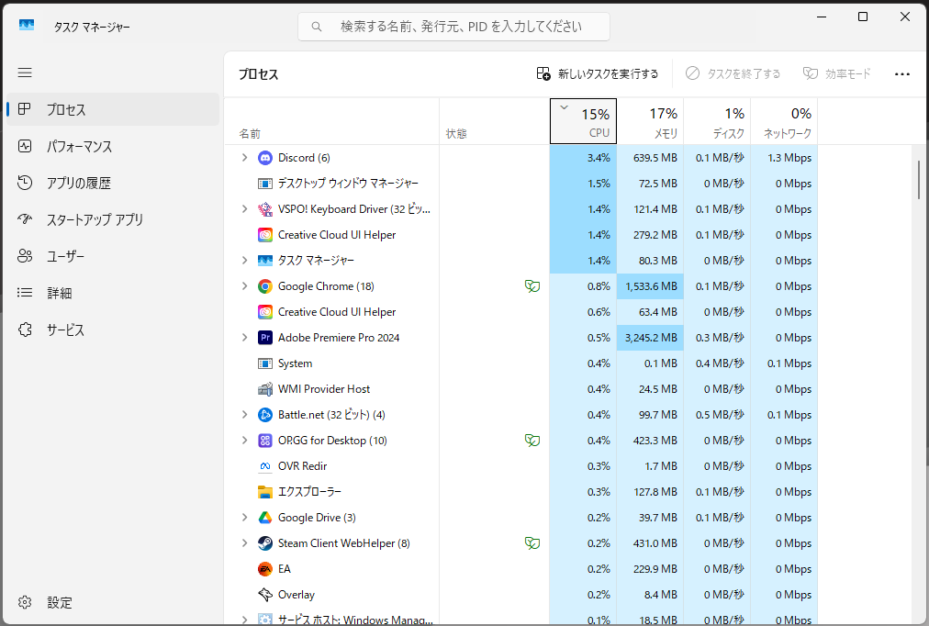Click the Google Drive process icon
This screenshot has height=626, width=929.
[265, 518]
